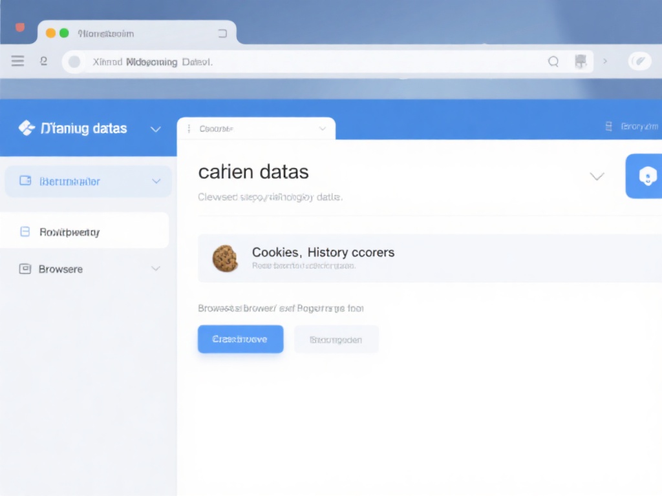The width and height of the screenshot is (662, 496).
Task: Click the blue primary button below the Cookies row
Action: point(240,339)
